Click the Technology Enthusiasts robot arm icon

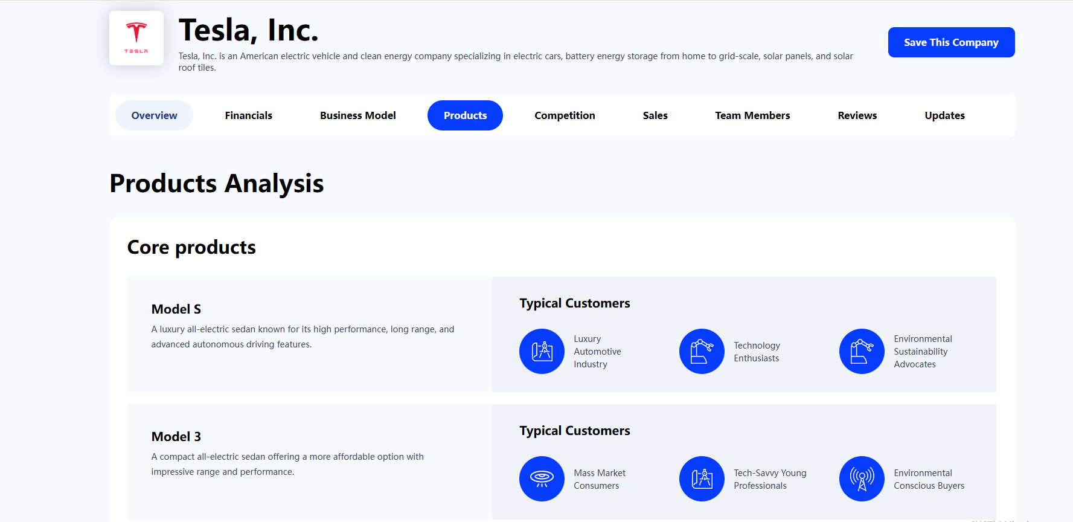tap(702, 351)
